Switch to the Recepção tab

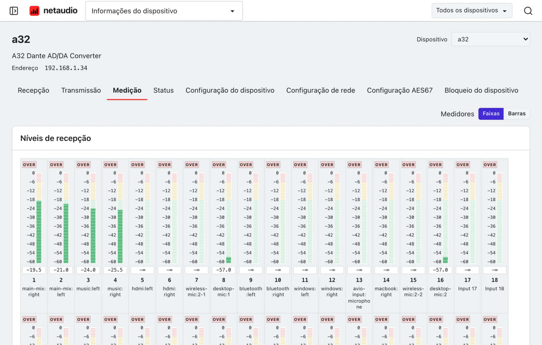(34, 90)
